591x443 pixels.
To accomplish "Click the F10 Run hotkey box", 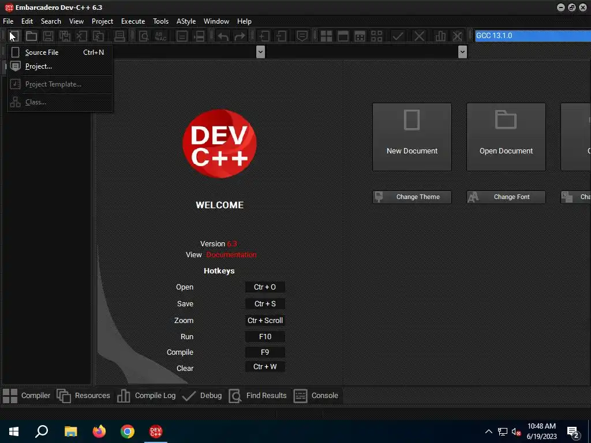I will click(x=265, y=337).
